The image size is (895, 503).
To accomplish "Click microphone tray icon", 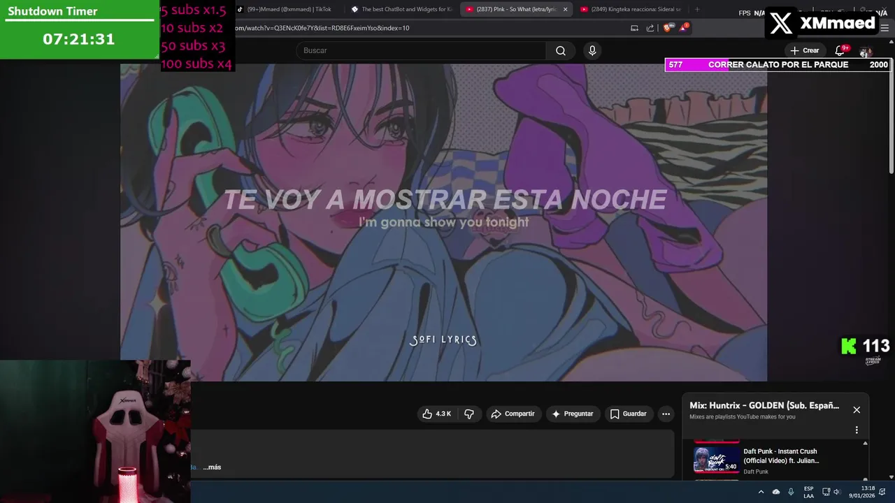I will [791, 492].
